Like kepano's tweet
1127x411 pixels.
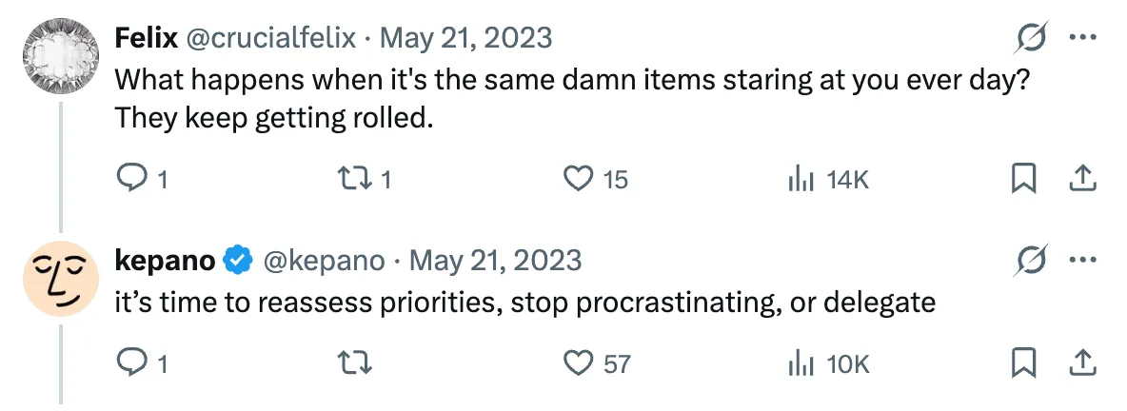tap(578, 362)
